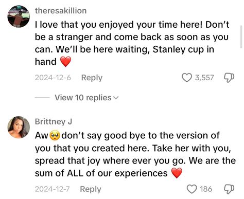Click the 186 likes count
Image resolution: width=244 pixels, height=199 pixels.
[206, 189]
